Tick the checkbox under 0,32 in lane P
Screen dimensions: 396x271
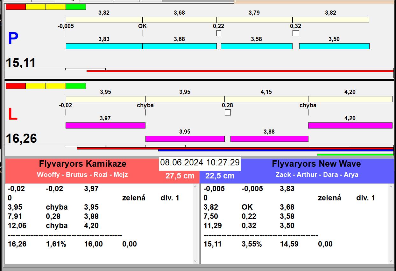click(296, 33)
